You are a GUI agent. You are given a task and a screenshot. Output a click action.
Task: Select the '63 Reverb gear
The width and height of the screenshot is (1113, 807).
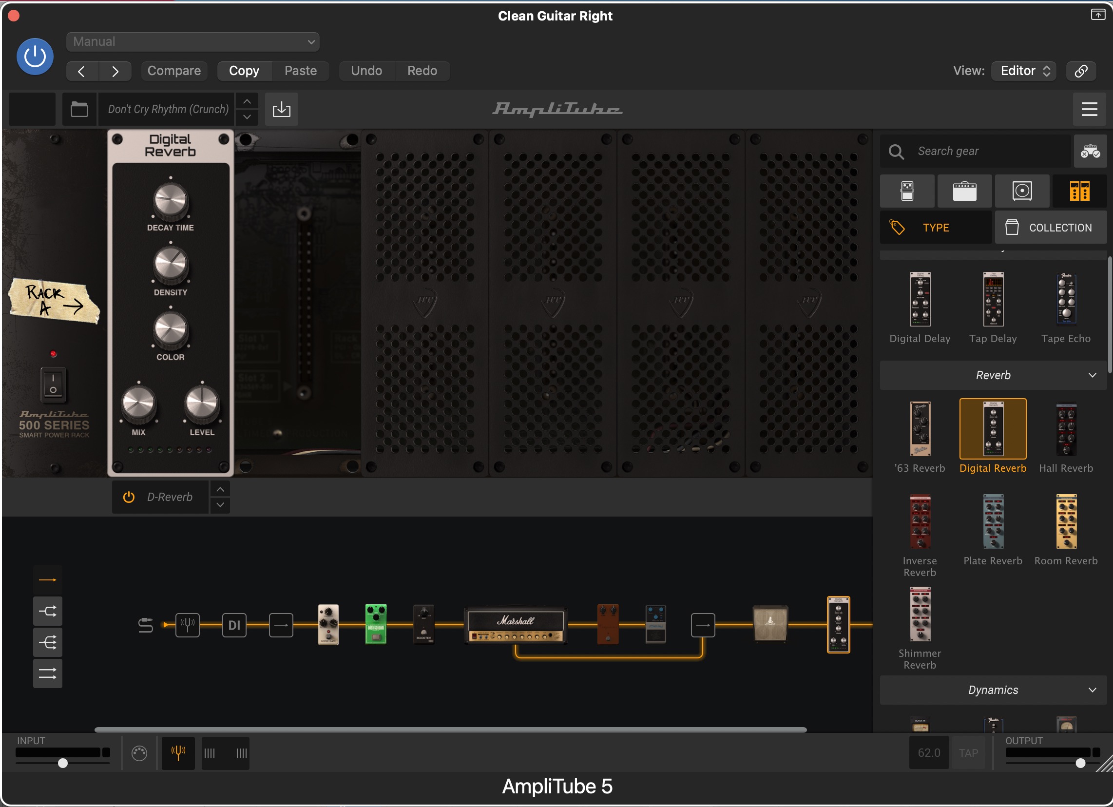point(920,437)
